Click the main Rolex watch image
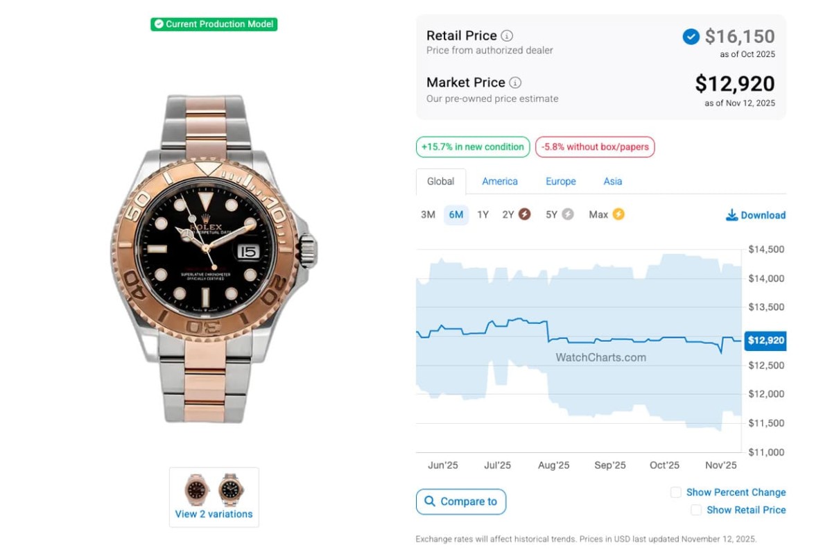 tap(214, 258)
